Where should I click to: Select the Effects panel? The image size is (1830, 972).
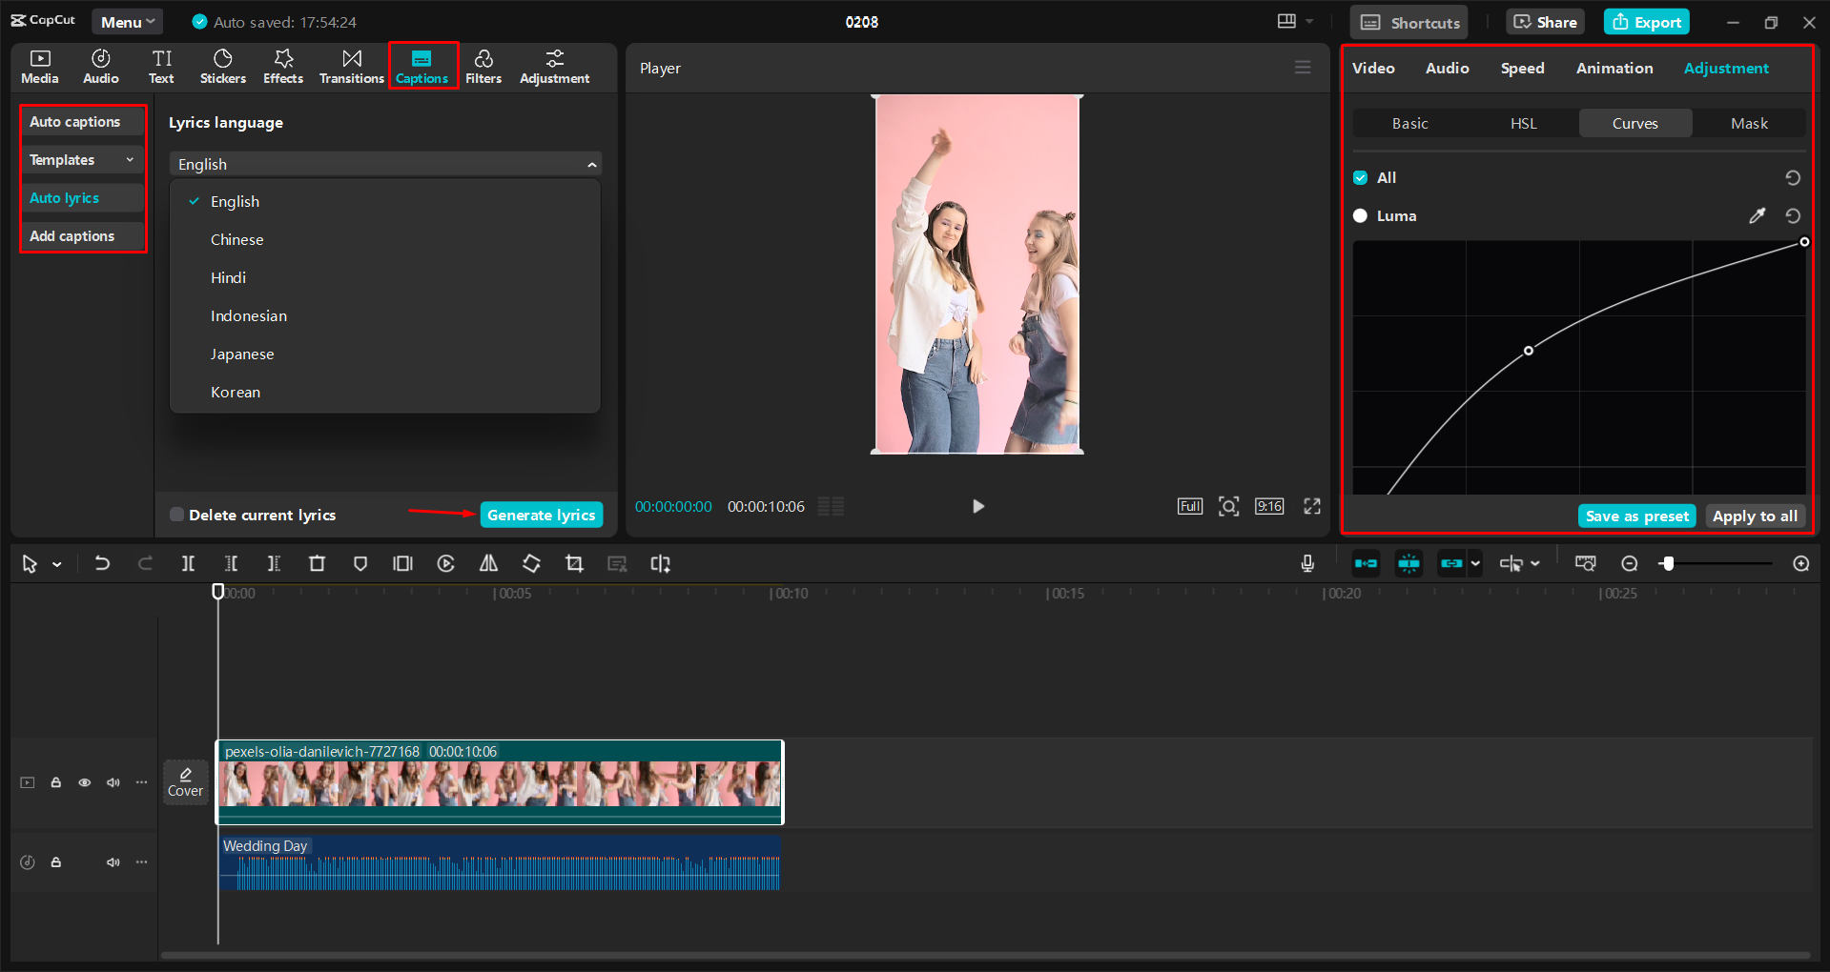pyautogui.click(x=282, y=66)
